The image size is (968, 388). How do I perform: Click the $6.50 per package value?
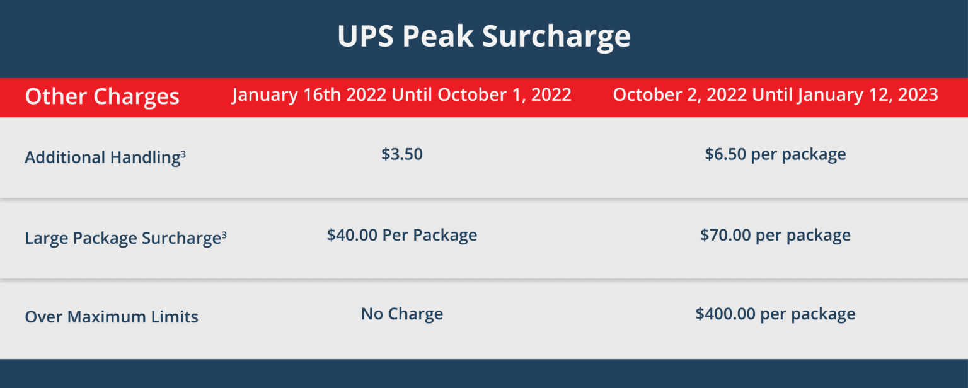pyautogui.click(x=775, y=154)
